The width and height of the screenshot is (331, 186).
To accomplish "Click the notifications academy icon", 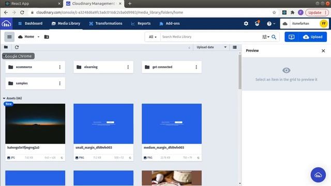I will click(257, 23).
